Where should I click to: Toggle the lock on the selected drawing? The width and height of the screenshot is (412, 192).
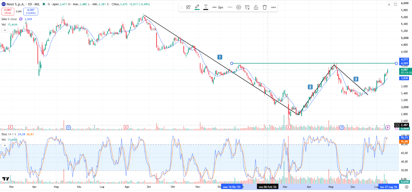[x=256, y=7]
